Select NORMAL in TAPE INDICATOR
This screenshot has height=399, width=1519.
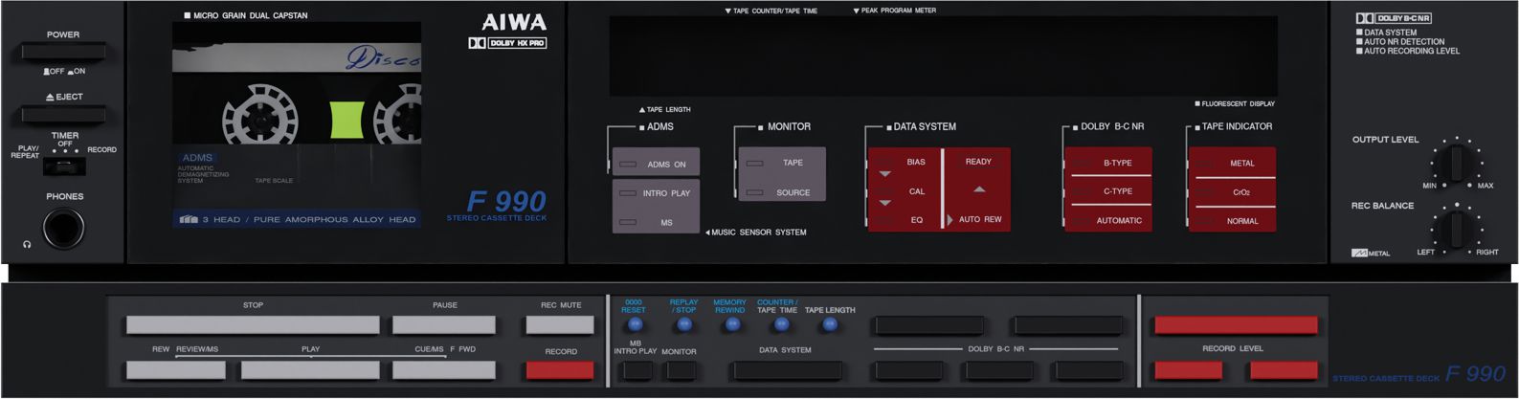tap(1233, 220)
